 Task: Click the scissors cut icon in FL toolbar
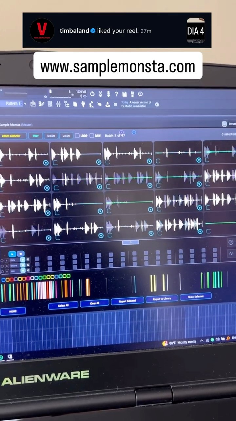pyautogui.click(x=100, y=94)
